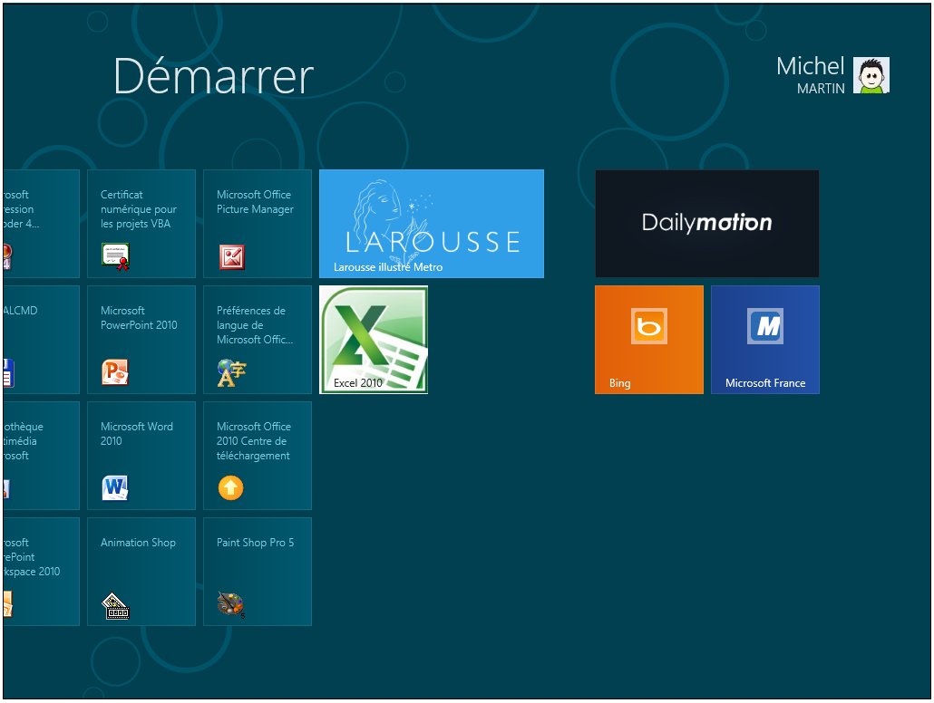The width and height of the screenshot is (934, 703).
Task: Open Larousse illustré Metro tile
Action: [431, 224]
